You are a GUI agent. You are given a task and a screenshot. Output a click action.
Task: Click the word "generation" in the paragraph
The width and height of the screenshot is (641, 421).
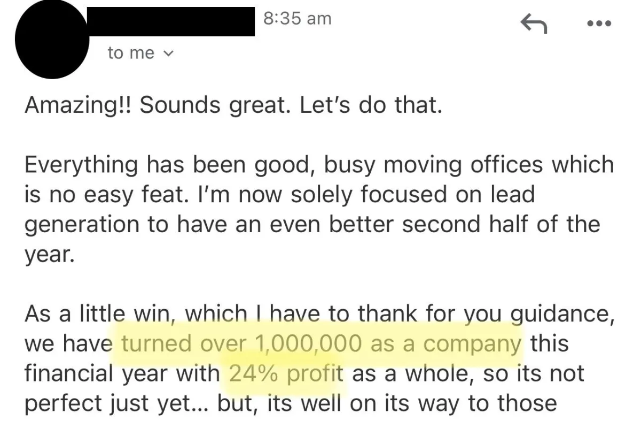coord(81,225)
